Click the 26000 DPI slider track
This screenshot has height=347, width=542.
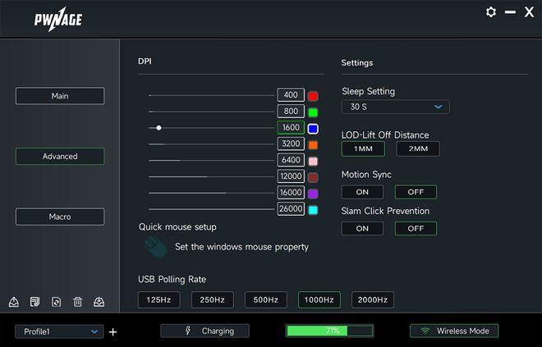pyautogui.click(x=212, y=209)
